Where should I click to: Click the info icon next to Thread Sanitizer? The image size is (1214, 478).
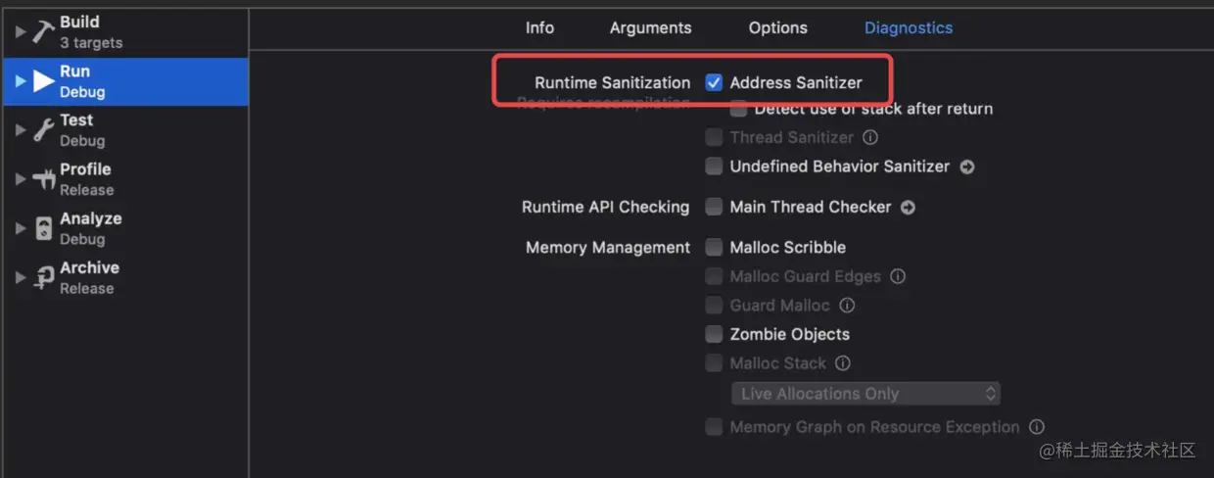[870, 138]
